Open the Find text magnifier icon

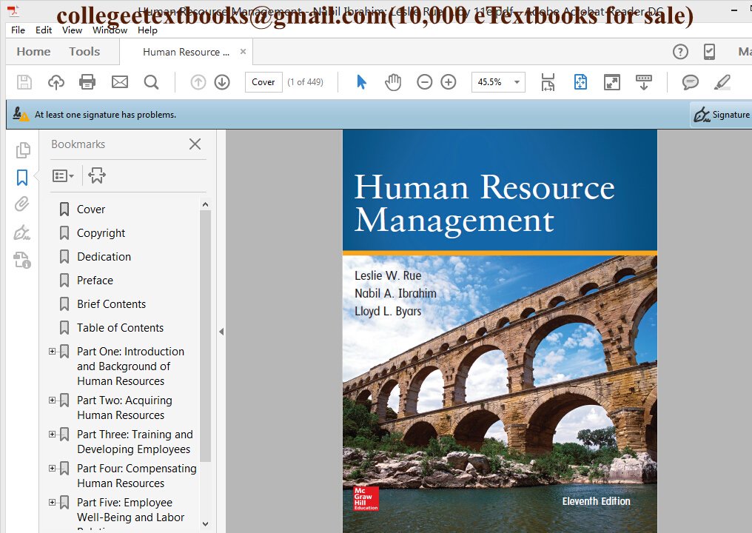tap(152, 82)
